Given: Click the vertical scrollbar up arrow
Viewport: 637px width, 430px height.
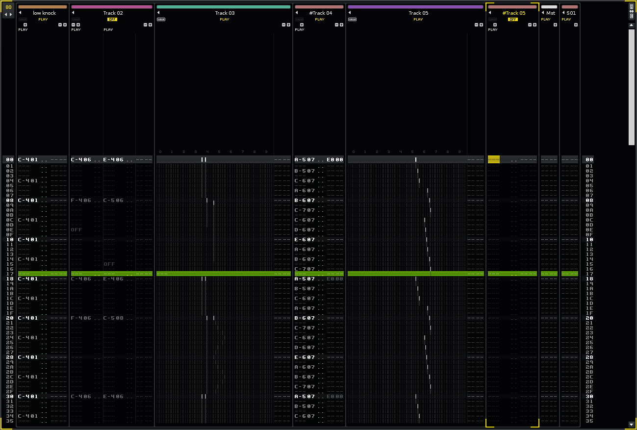Looking at the screenshot, I should [x=632, y=25].
